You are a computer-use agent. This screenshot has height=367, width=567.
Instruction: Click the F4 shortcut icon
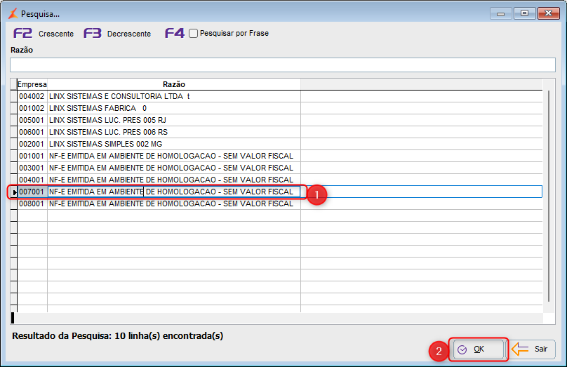(x=175, y=33)
